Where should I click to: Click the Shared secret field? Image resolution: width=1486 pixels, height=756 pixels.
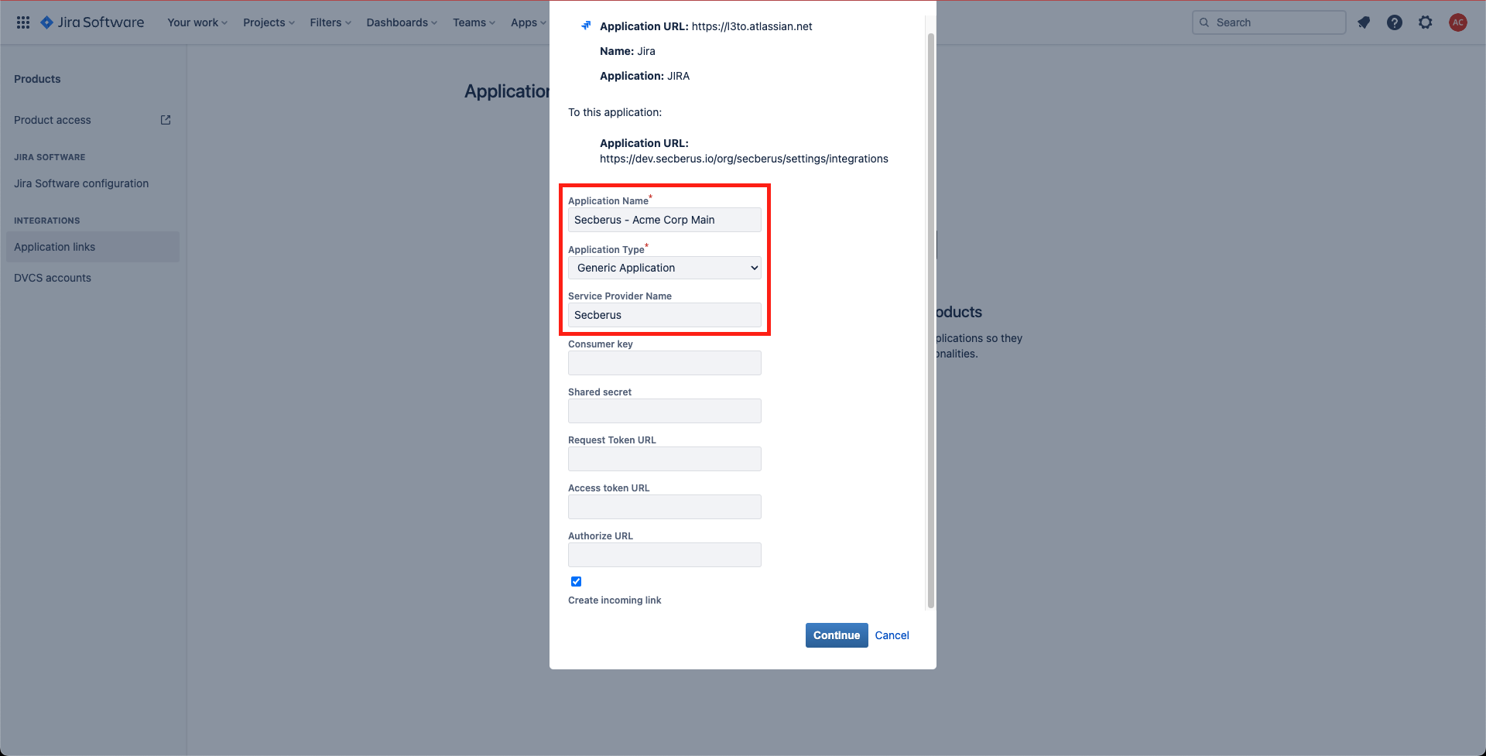click(x=665, y=411)
